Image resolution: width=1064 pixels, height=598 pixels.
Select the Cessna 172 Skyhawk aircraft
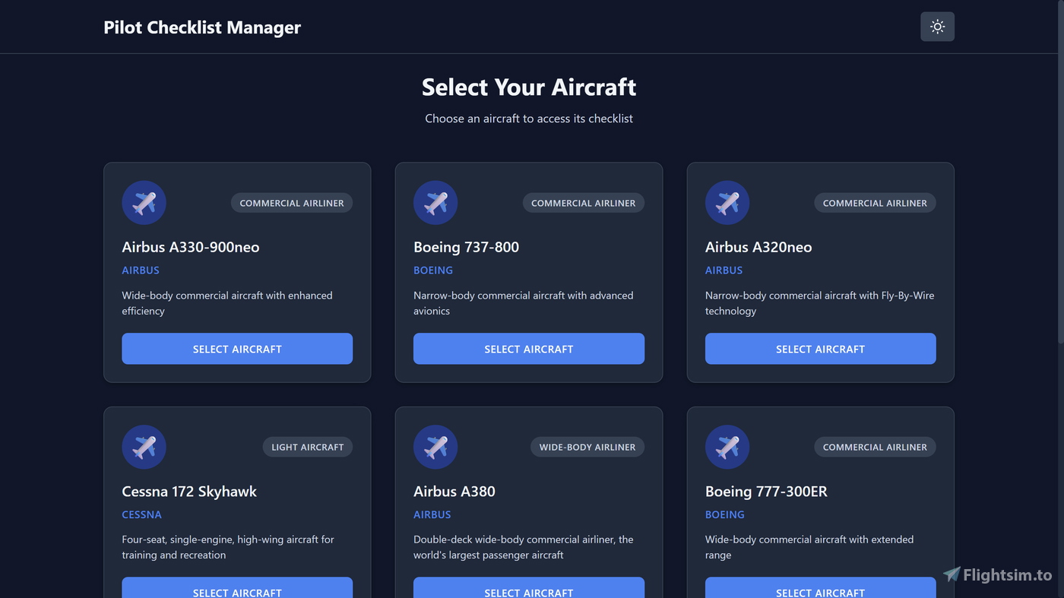237,591
